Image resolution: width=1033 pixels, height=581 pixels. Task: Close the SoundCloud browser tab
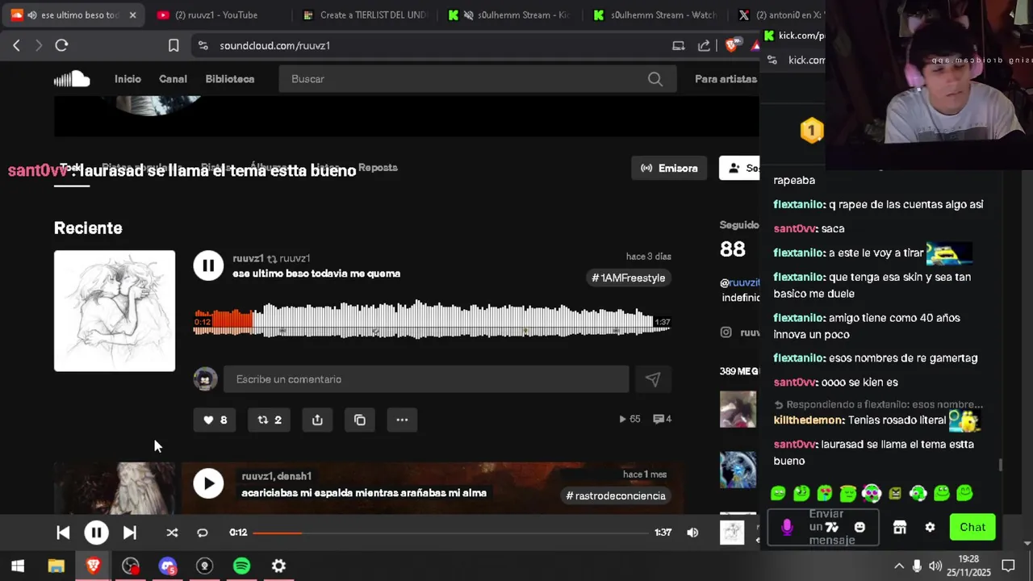point(132,15)
